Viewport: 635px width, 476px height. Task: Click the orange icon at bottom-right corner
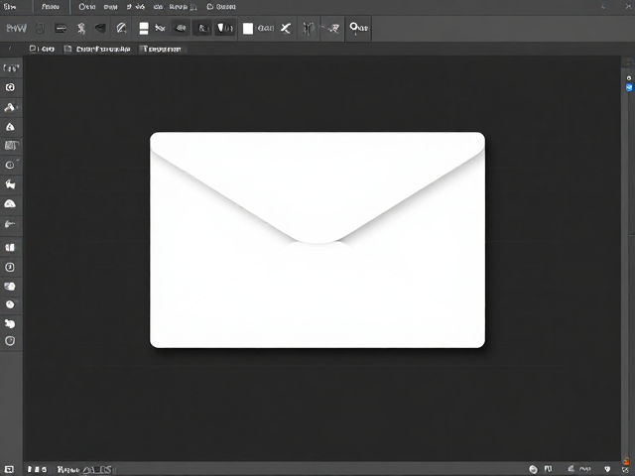click(626, 462)
